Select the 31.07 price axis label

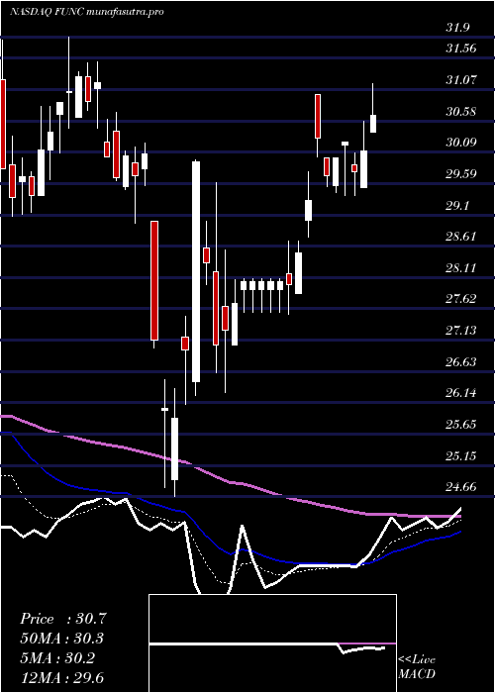point(461,80)
